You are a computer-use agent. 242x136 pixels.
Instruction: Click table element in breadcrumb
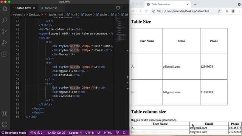(x=101, y=14)
